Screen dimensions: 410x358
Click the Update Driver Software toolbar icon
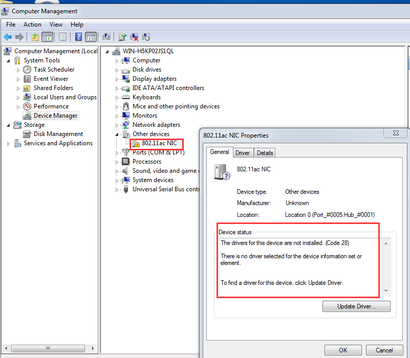(122, 37)
